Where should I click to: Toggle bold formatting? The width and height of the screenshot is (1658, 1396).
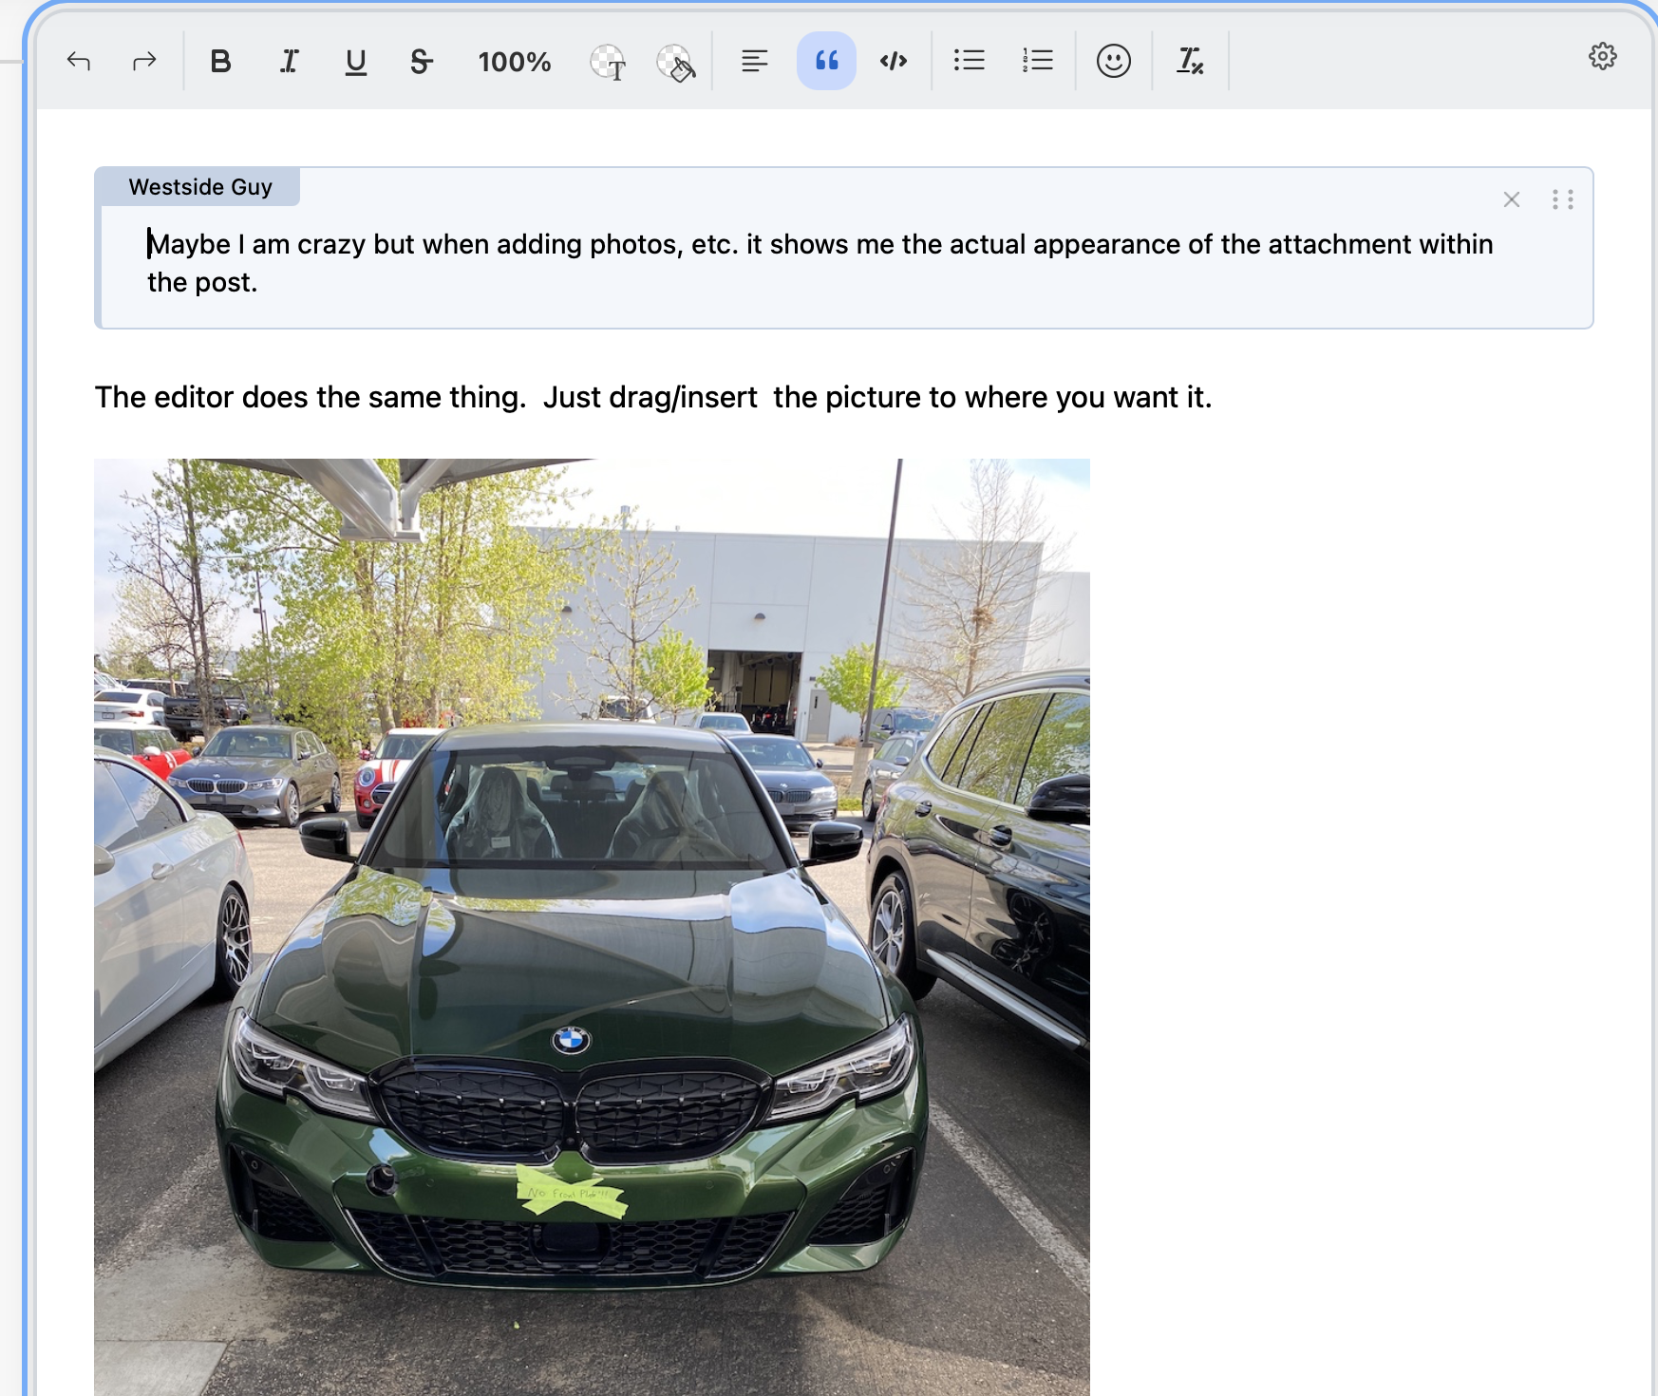coord(220,62)
